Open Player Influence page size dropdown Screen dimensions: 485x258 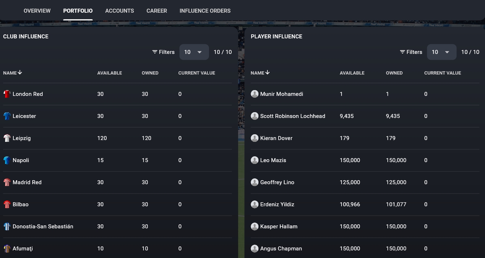coord(441,52)
